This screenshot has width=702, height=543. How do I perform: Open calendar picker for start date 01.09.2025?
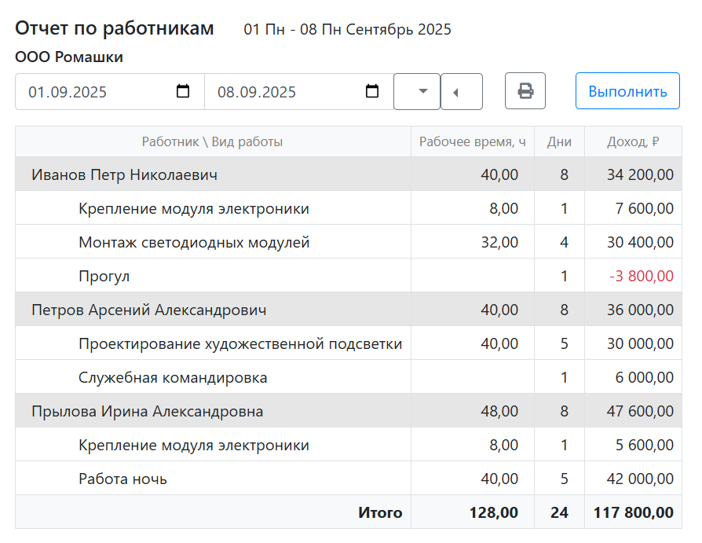[183, 91]
